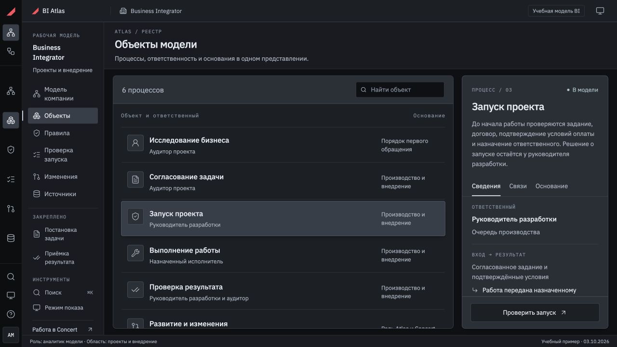Open Изменения in the sidebar
The height and width of the screenshot is (347, 617).
(x=63, y=177)
